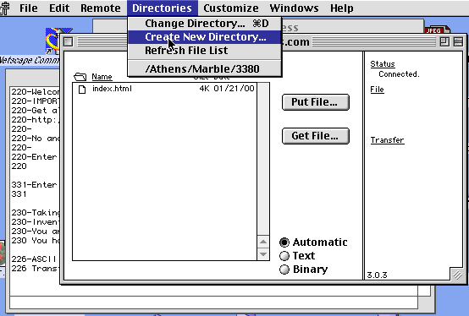Open the Edit menu
Viewport: 469px width, 316px height.
pos(59,8)
